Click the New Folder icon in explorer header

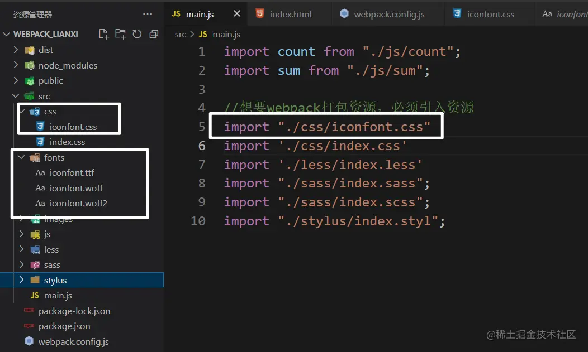pyautogui.click(x=120, y=34)
